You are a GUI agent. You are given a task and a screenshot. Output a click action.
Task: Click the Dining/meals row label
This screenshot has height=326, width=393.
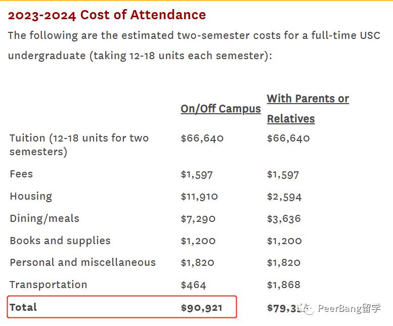(x=45, y=218)
